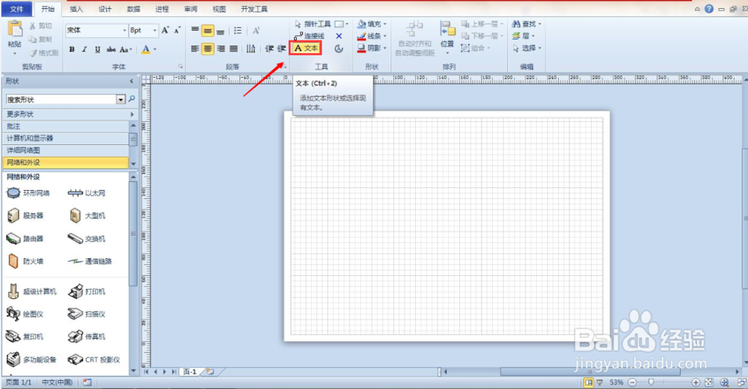
Task: Click the Fax (传真机) shape
Action: 86,337
